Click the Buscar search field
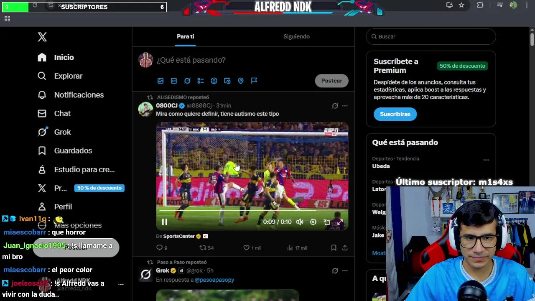535x301 pixels. pyautogui.click(x=431, y=36)
